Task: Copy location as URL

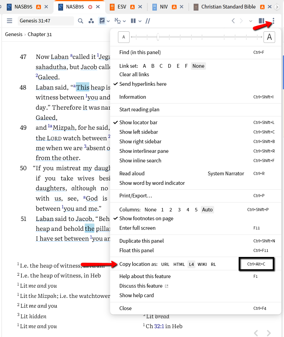Action: click(165, 264)
